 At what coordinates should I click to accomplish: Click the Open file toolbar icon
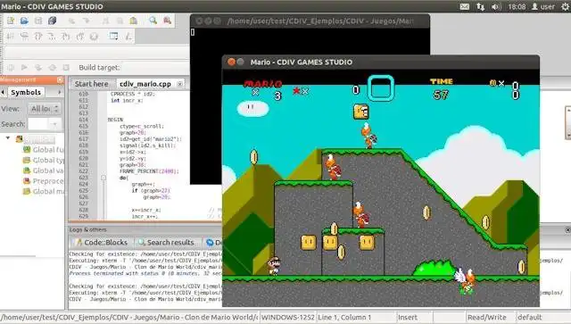(x=24, y=21)
